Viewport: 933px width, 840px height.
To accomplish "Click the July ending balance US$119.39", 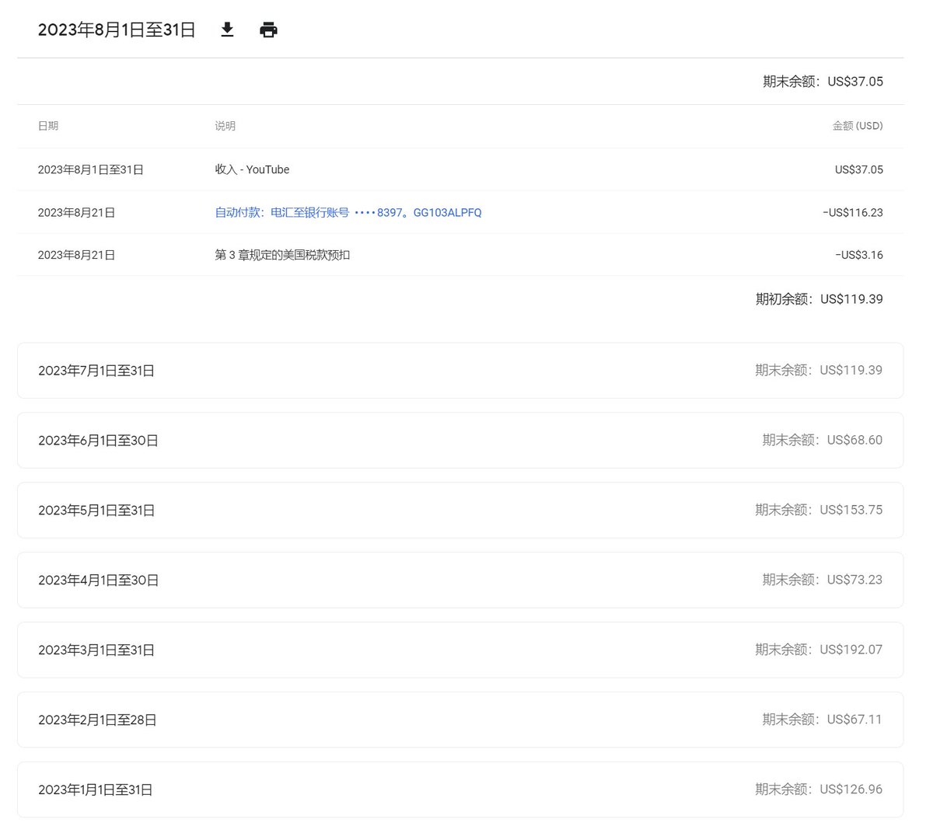I will point(819,371).
